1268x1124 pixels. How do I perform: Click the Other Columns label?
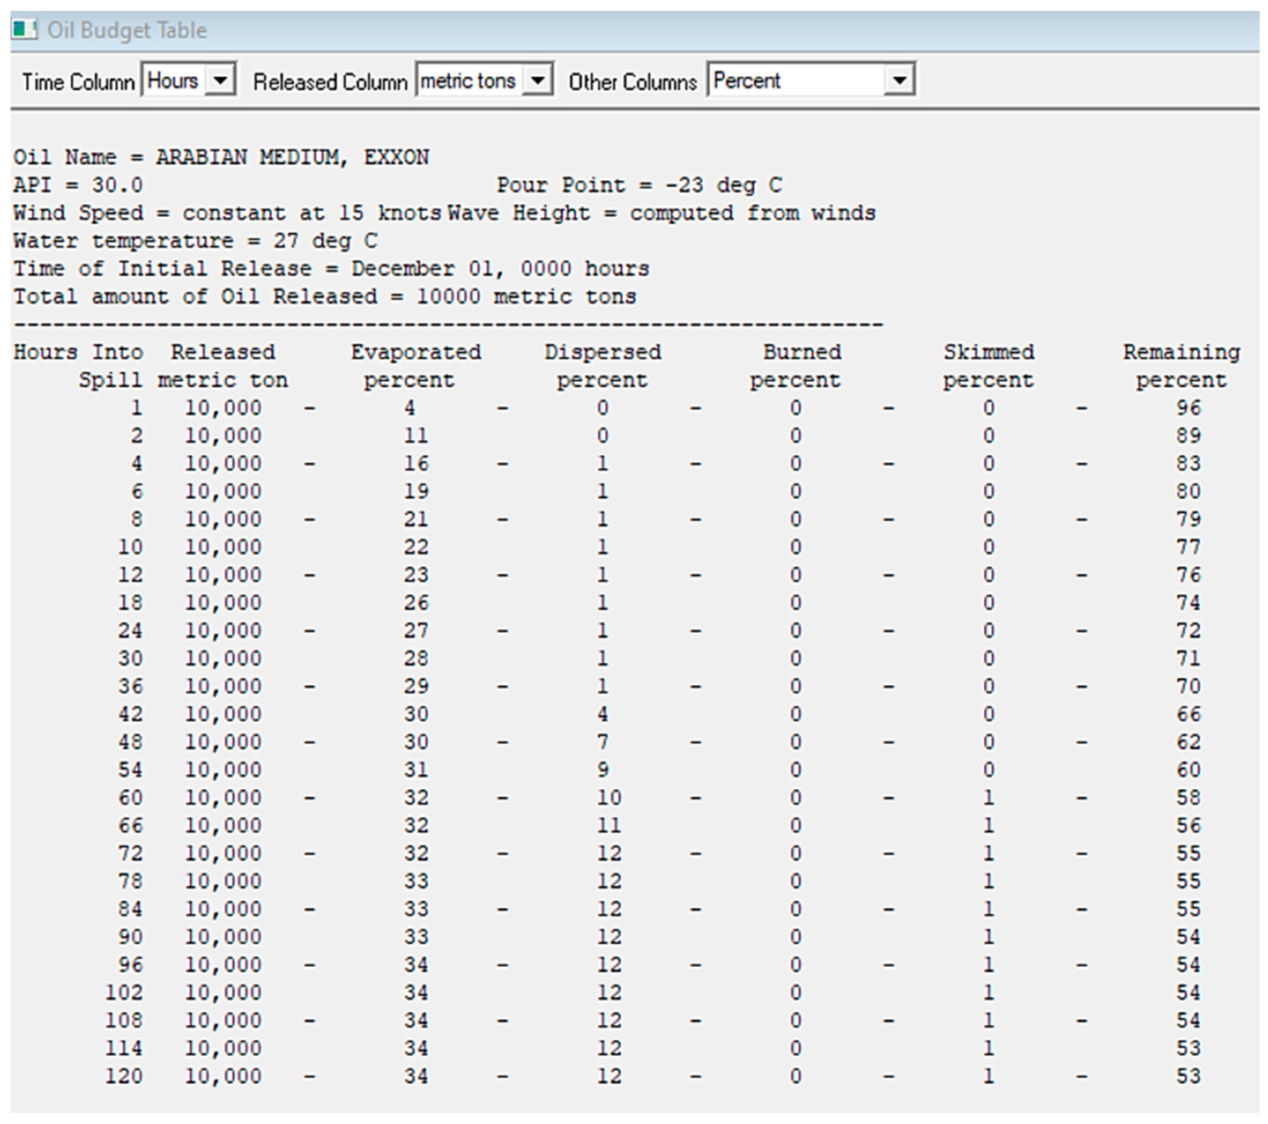click(633, 82)
